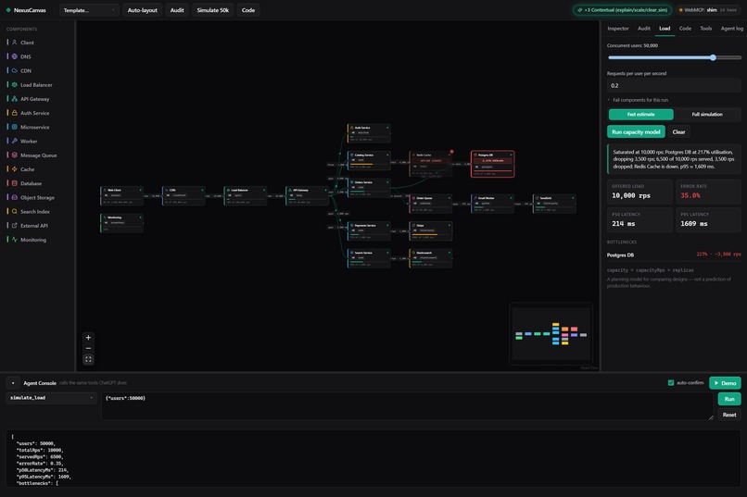Switch to the Code tab in right panel
Screen dimensions: 747x497
[685, 29]
